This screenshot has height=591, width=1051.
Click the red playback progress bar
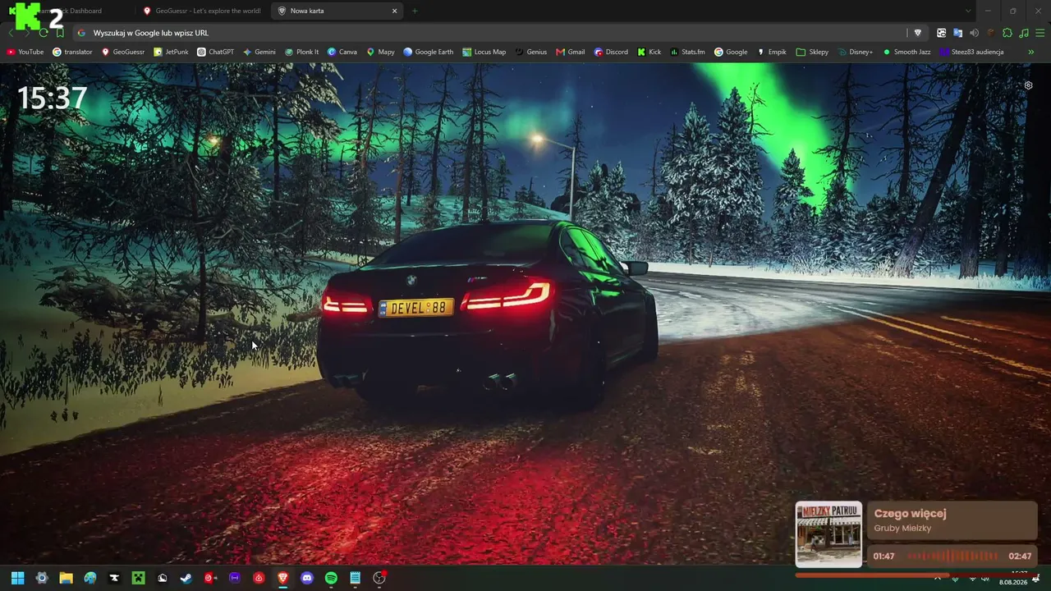coord(914,575)
